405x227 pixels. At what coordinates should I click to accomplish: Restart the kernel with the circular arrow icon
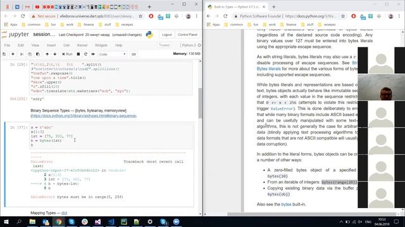[x=86, y=54]
